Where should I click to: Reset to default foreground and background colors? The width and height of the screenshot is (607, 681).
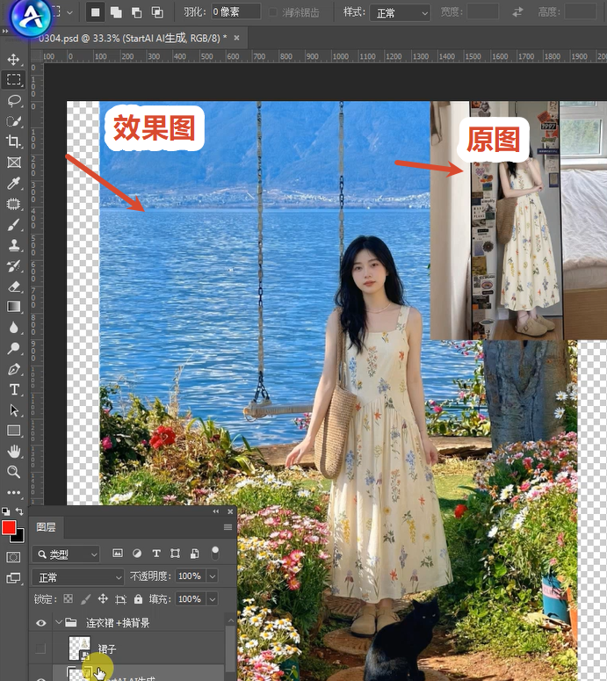(x=5, y=511)
